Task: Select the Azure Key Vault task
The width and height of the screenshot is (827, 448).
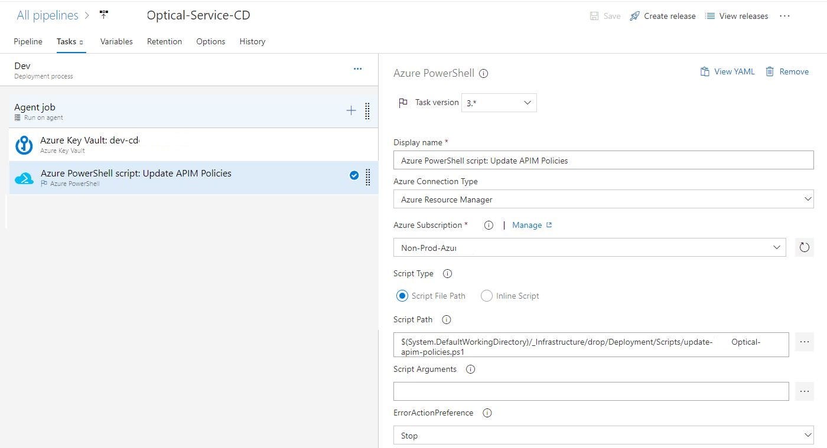Action: (90, 145)
